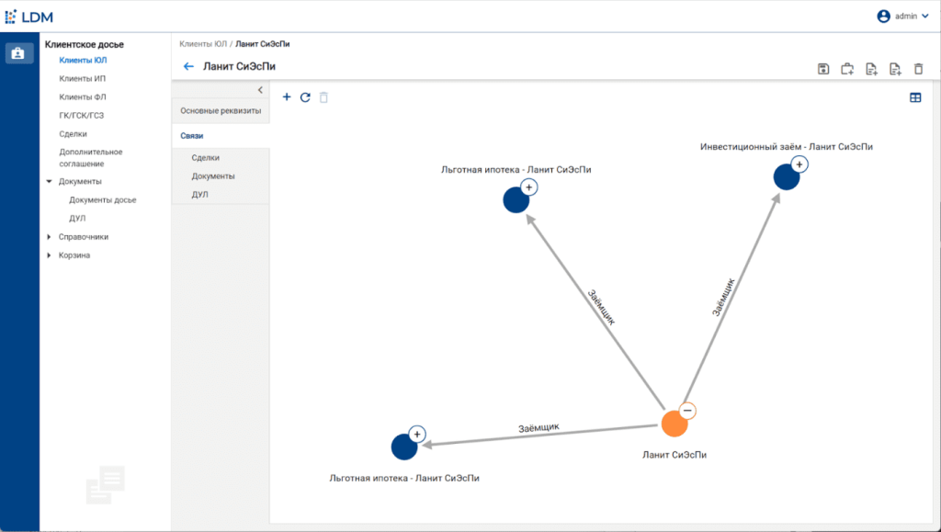Collapse the tab panel with the chevron

coord(260,90)
